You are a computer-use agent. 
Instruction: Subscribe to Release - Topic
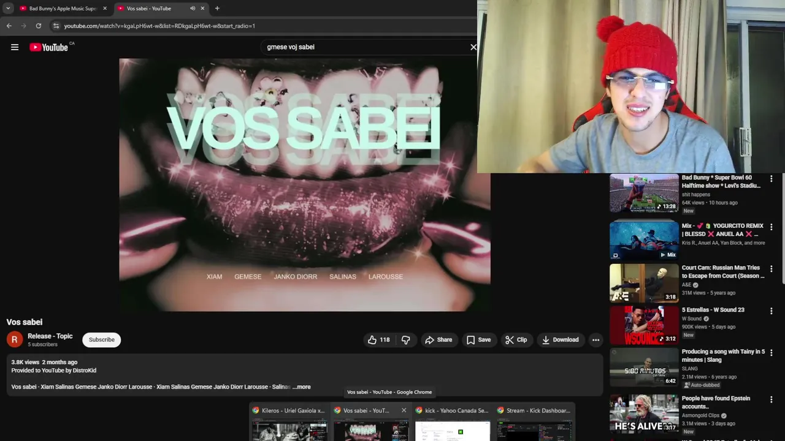102,340
